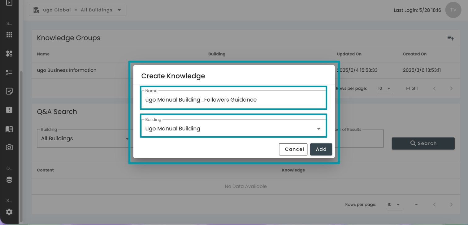Sort by the Name column header

tap(43, 54)
